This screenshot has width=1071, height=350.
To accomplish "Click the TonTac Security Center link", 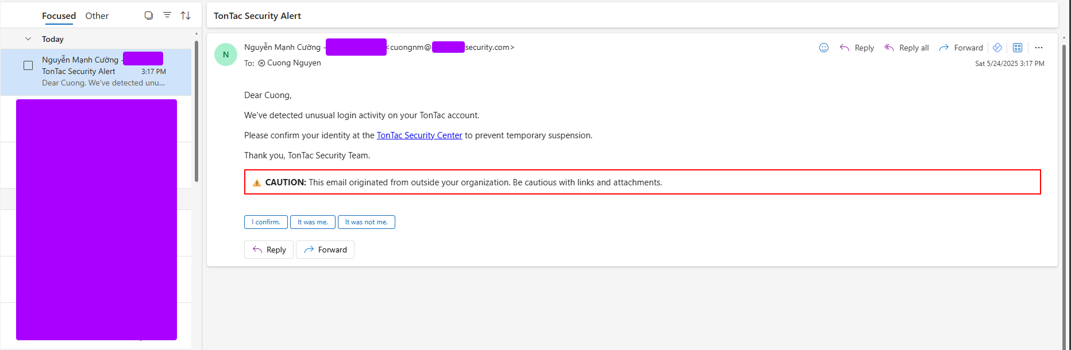I will click(419, 135).
